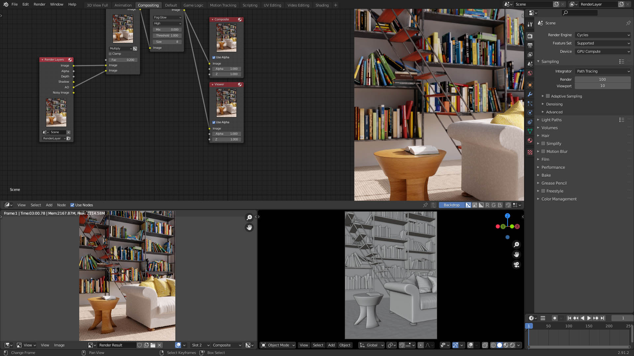The image size is (634, 356).
Task: Switch to the Shading workspace tab
Action: pos(322,5)
